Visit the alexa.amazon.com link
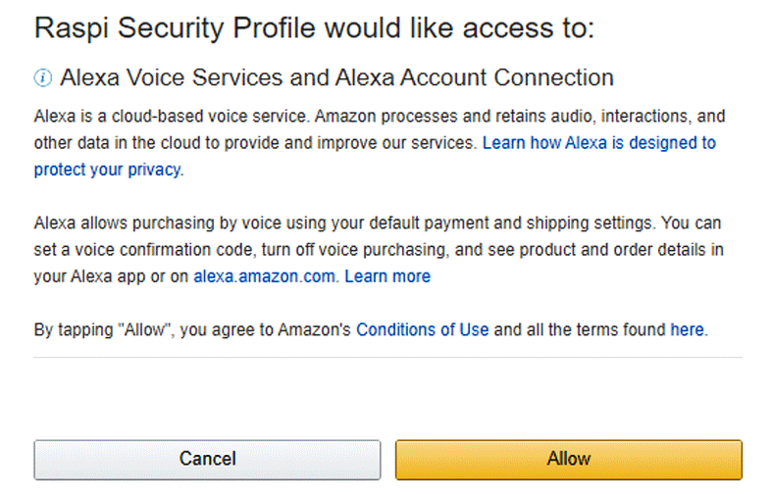Image resolution: width=772 pixels, height=494 pixels. (x=265, y=276)
